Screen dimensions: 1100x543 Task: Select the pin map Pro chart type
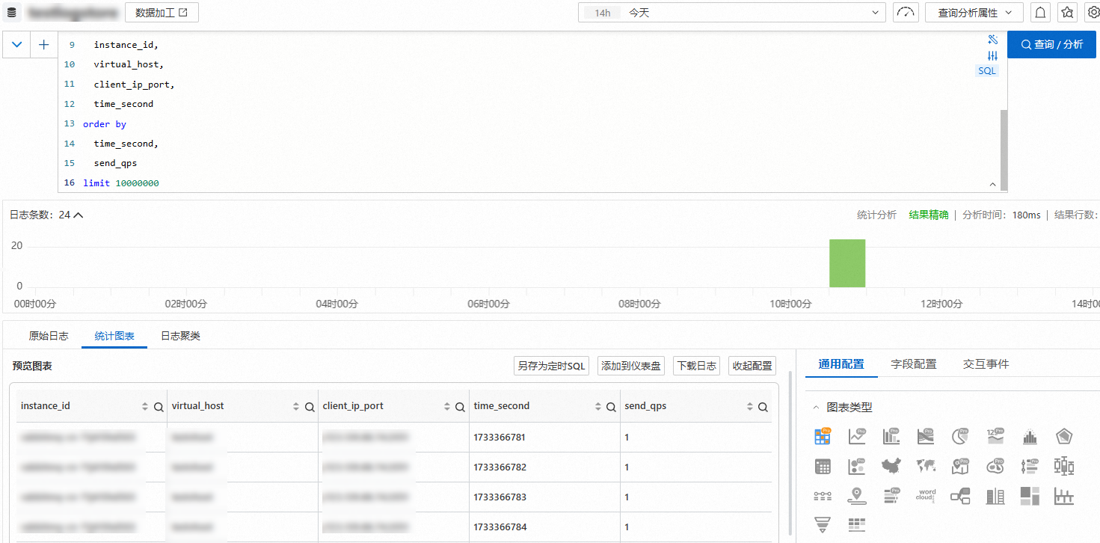[x=960, y=467]
